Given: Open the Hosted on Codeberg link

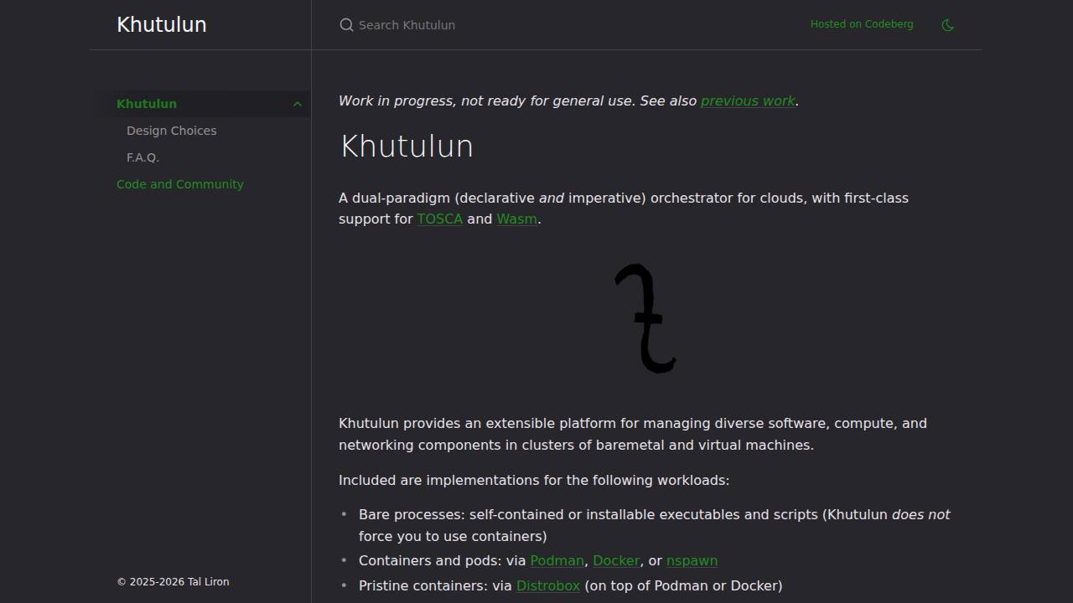Looking at the screenshot, I should coord(862,24).
